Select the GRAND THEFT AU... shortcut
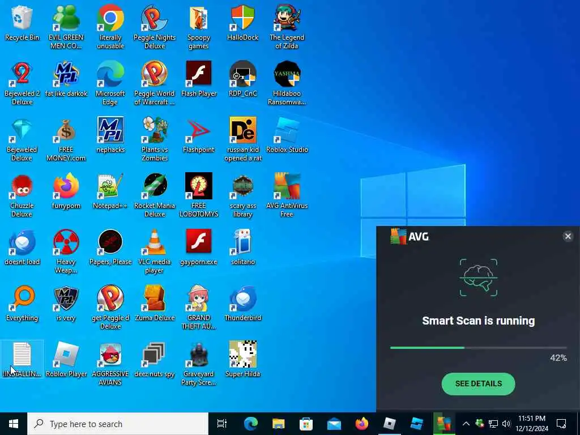The width and height of the screenshot is (580, 435). [199, 307]
